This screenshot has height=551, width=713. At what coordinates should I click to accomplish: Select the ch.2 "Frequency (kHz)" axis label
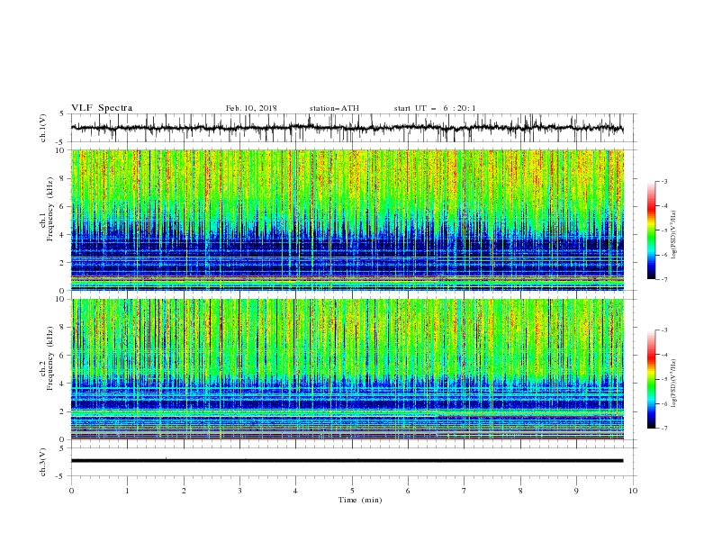click(x=50, y=358)
